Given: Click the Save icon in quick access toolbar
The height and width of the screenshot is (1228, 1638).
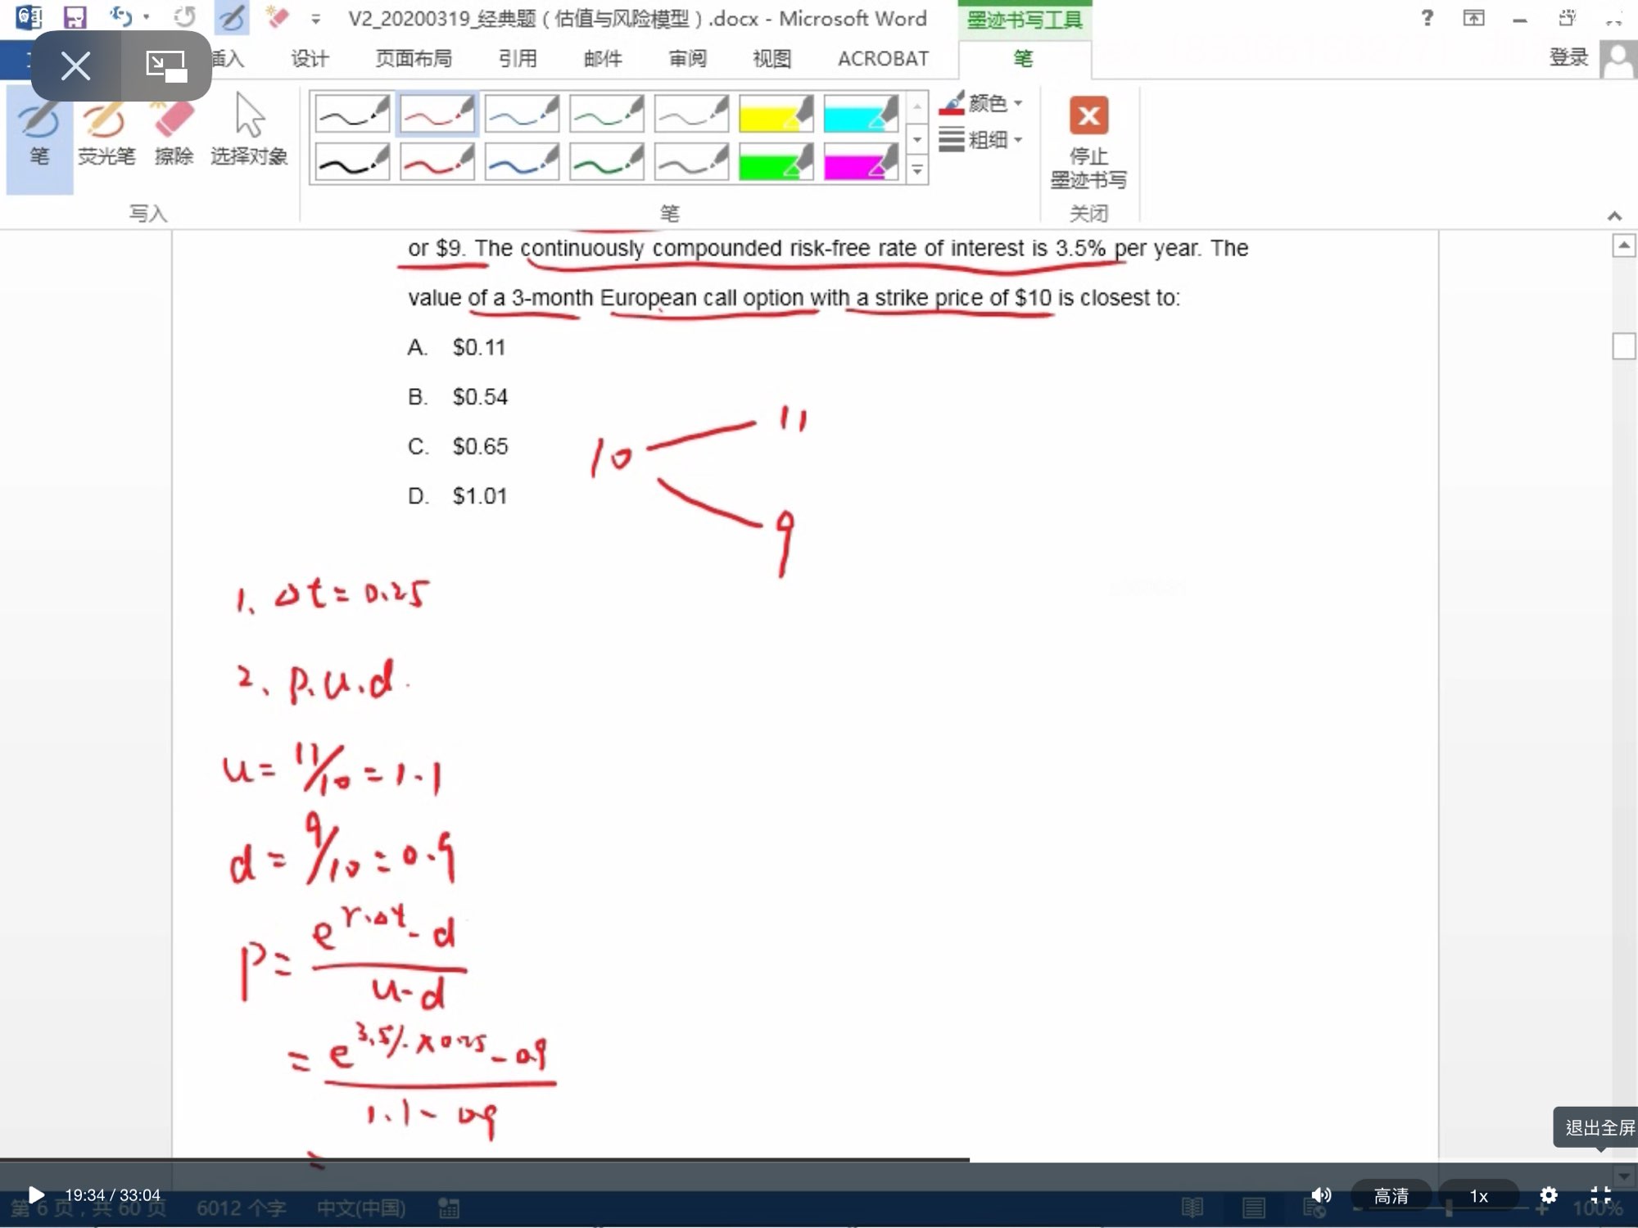Looking at the screenshot, I should 75,17.
